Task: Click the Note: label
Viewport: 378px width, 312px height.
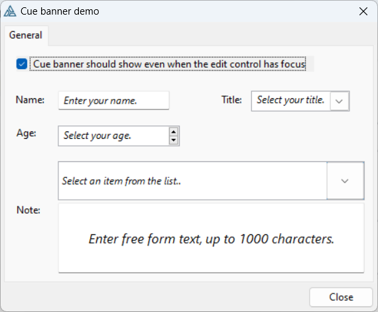Action: [x=29, y=210]
